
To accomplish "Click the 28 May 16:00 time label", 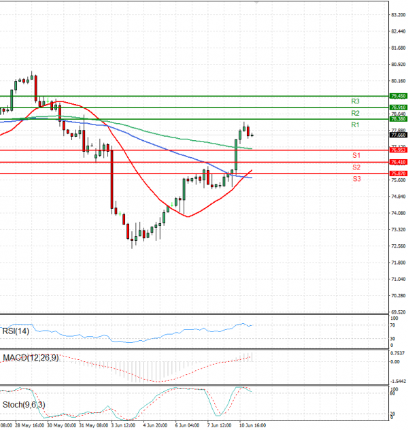I will point(30,425).
